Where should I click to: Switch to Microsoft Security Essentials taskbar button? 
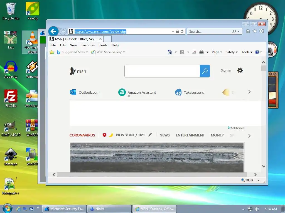(x=64, y=209)
